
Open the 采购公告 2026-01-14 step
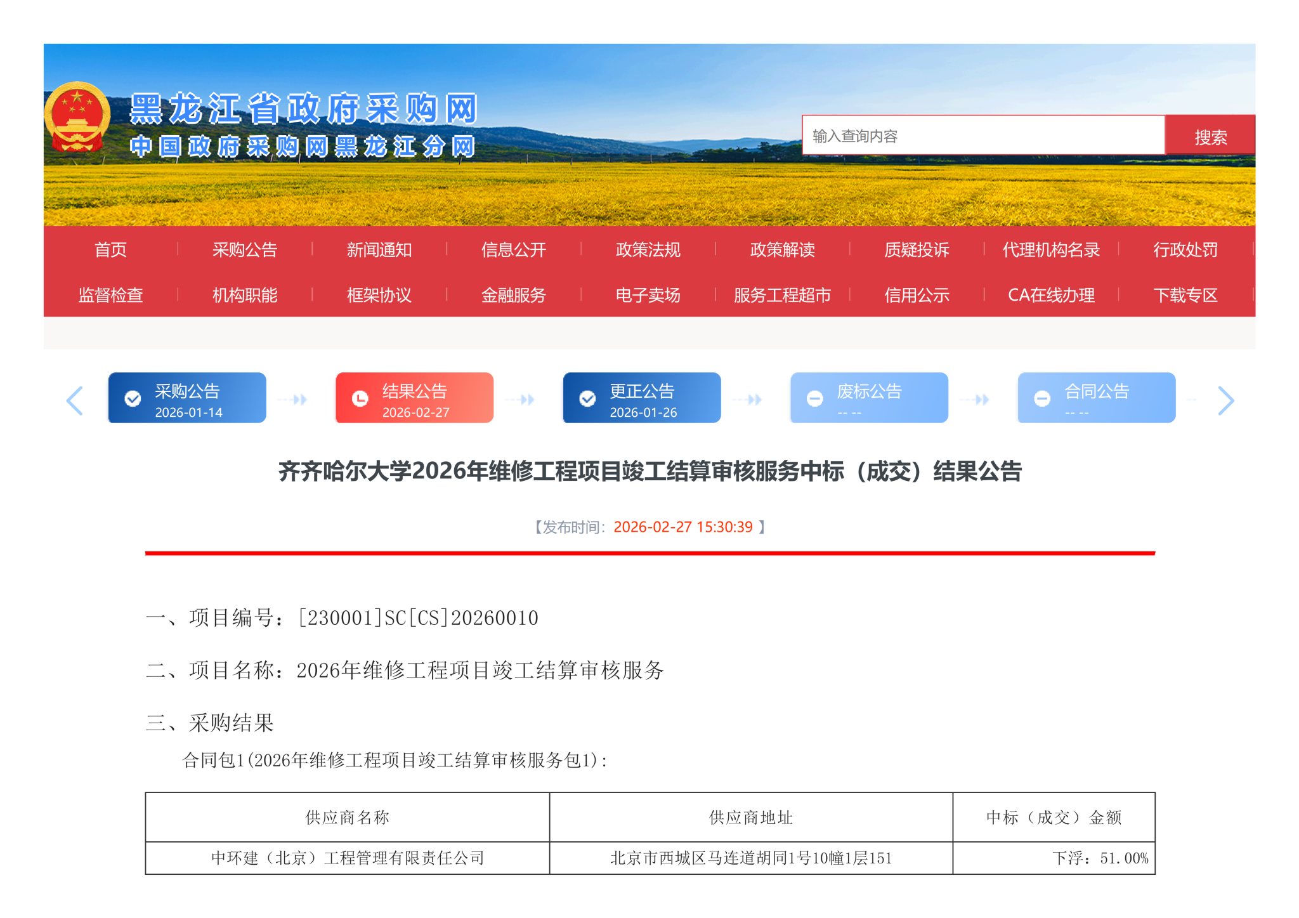point(188,398)
